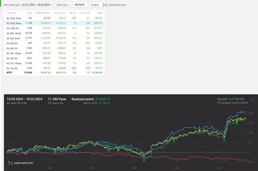This screenshot has width=258, height=171.
Task: Click the 11 290 Руки chart label
Action: click(x=57, y=99)
